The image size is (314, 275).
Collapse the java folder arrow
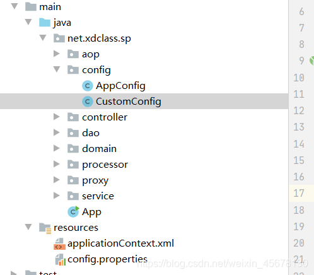pyautogui.click(x=28, y=22)
